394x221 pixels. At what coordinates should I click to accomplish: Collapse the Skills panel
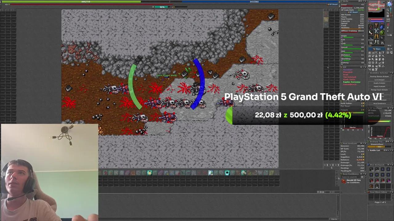(364, 1)
